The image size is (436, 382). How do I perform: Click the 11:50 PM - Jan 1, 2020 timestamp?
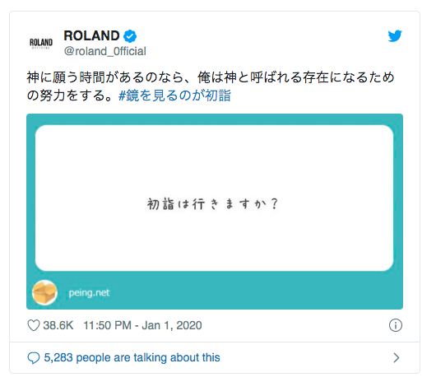142,325
